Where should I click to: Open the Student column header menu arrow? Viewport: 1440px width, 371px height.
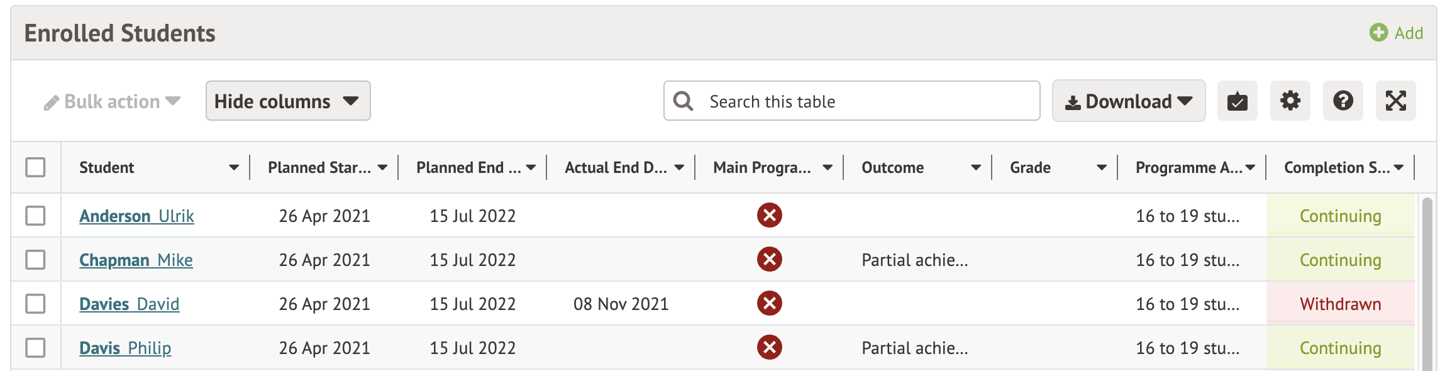coord(234,168)
